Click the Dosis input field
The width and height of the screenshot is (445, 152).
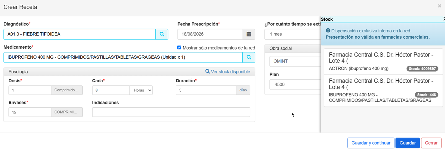click(x=30, y=90)
